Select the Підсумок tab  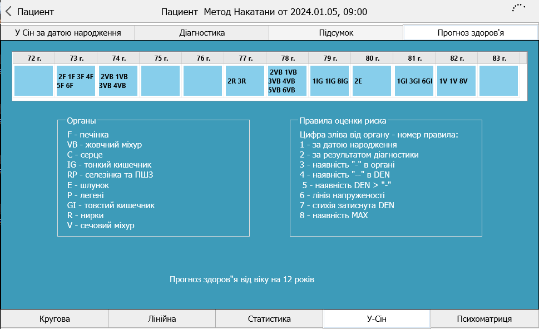click(x=336, y=33)
